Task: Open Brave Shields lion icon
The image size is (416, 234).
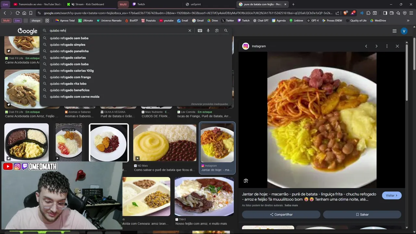Action: [345, 13]
